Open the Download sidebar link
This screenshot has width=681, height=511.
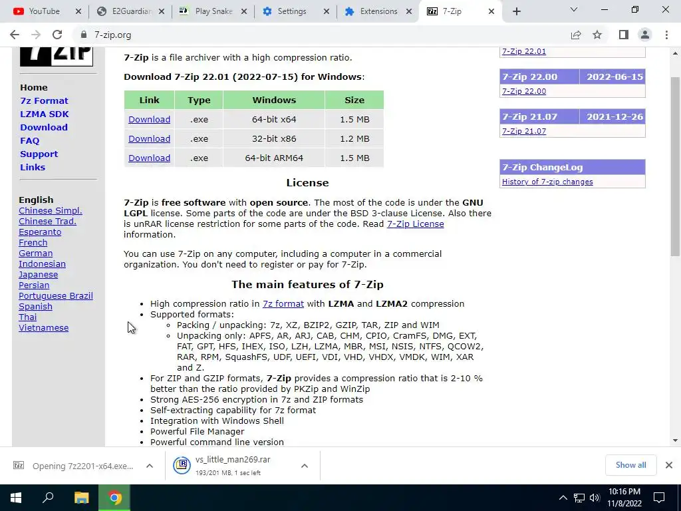pos(44,127)
